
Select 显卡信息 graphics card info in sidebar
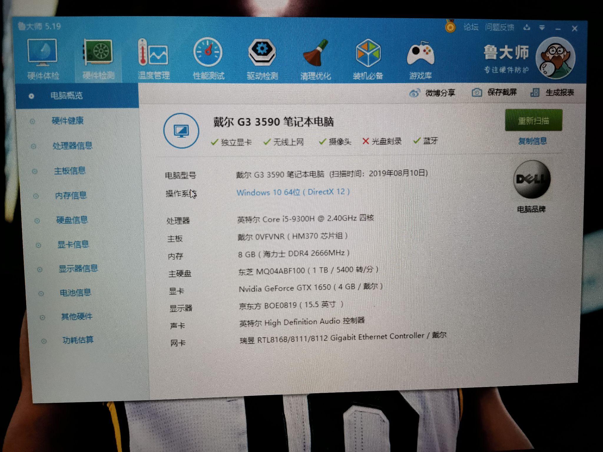(73, 244)
